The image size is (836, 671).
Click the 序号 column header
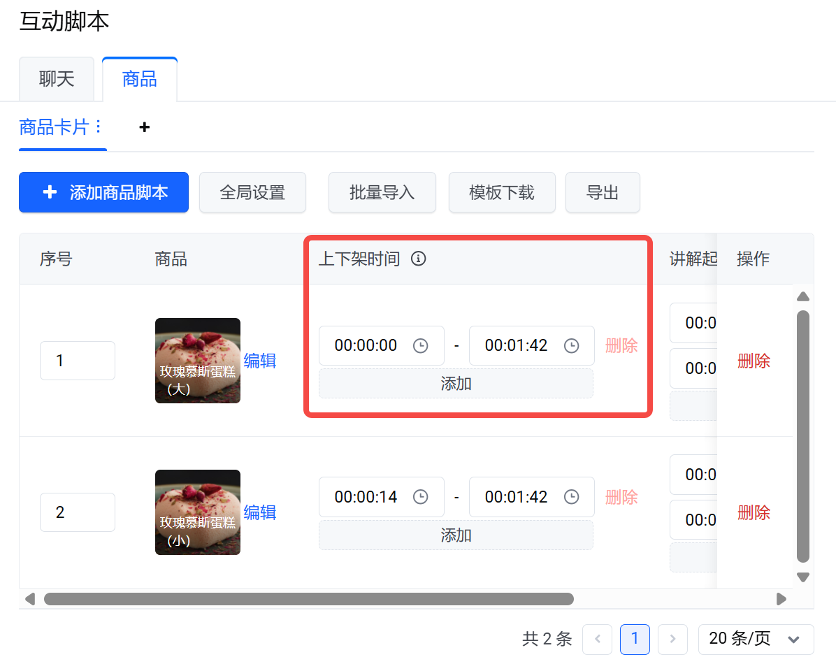coord(56,259)
